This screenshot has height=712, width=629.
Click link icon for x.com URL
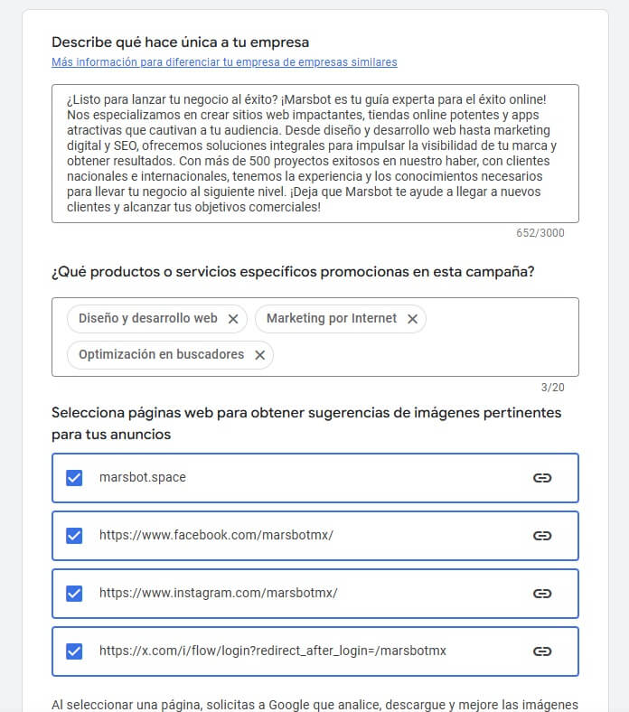click(x=542, y=651)
